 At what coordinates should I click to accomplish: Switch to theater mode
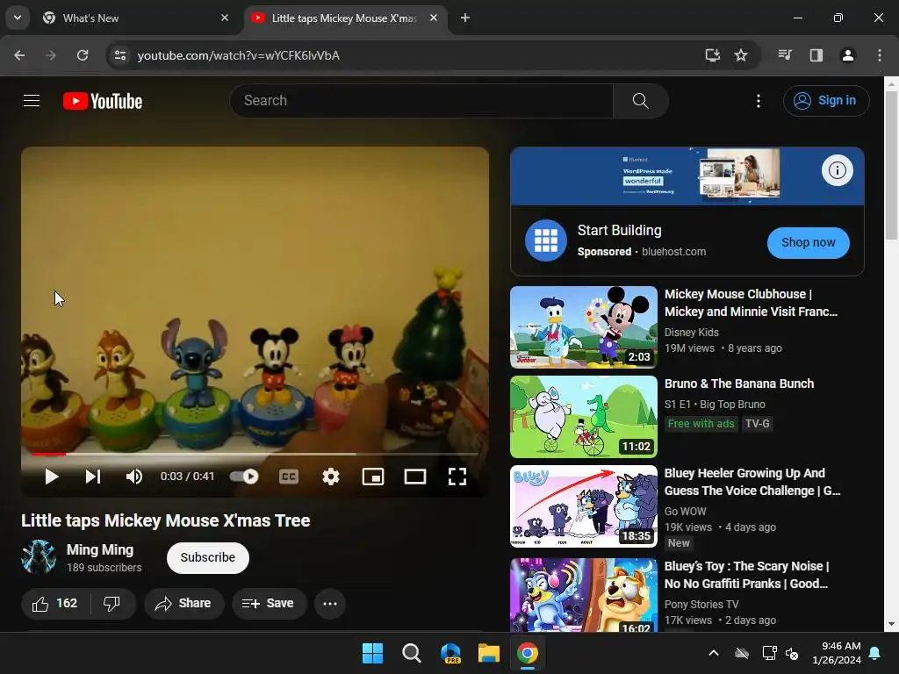pos(415,477)
